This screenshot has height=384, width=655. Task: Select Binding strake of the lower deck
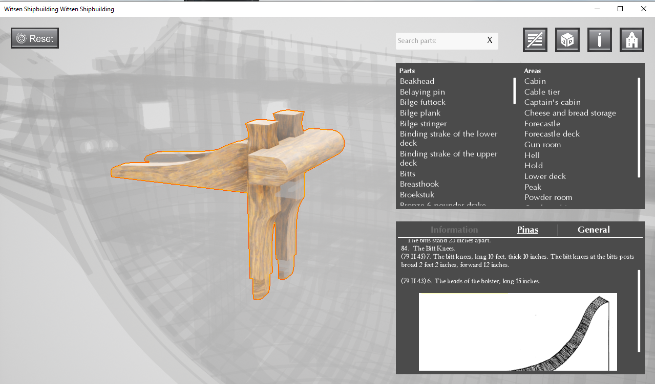[x=449, y=139]
